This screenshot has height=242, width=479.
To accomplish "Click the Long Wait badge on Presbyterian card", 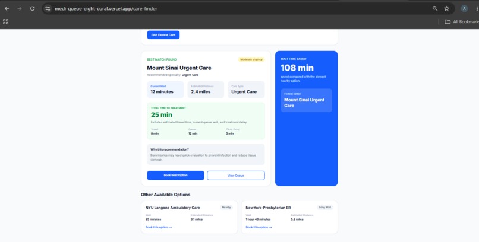I will [324, 207].
